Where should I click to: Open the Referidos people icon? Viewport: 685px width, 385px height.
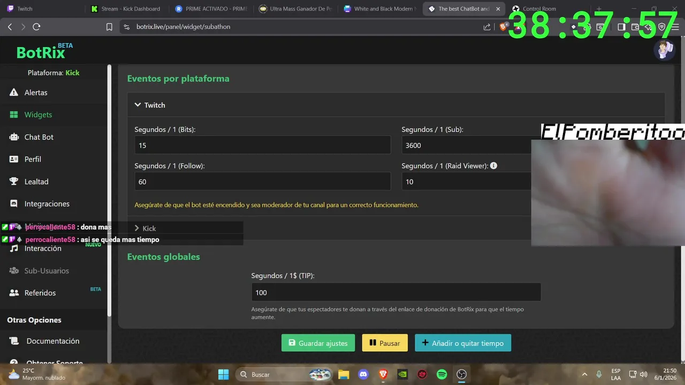tap(14, 293)
